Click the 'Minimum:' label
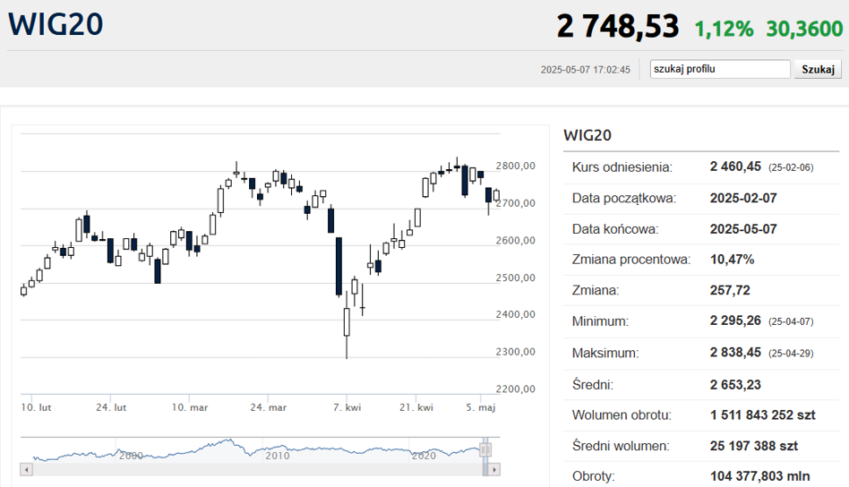The width and height of the screenshot is (849, 487). point(600,321)
